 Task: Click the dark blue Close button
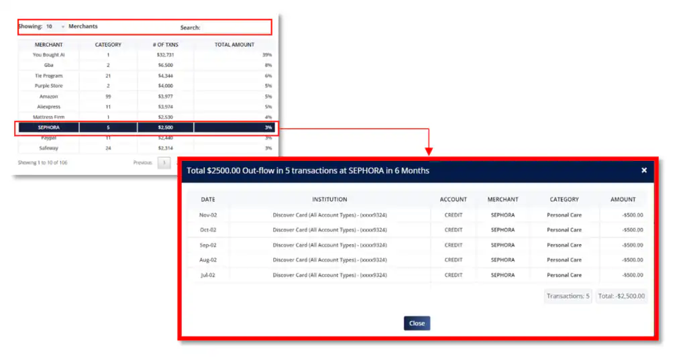[x=417, y=323]
